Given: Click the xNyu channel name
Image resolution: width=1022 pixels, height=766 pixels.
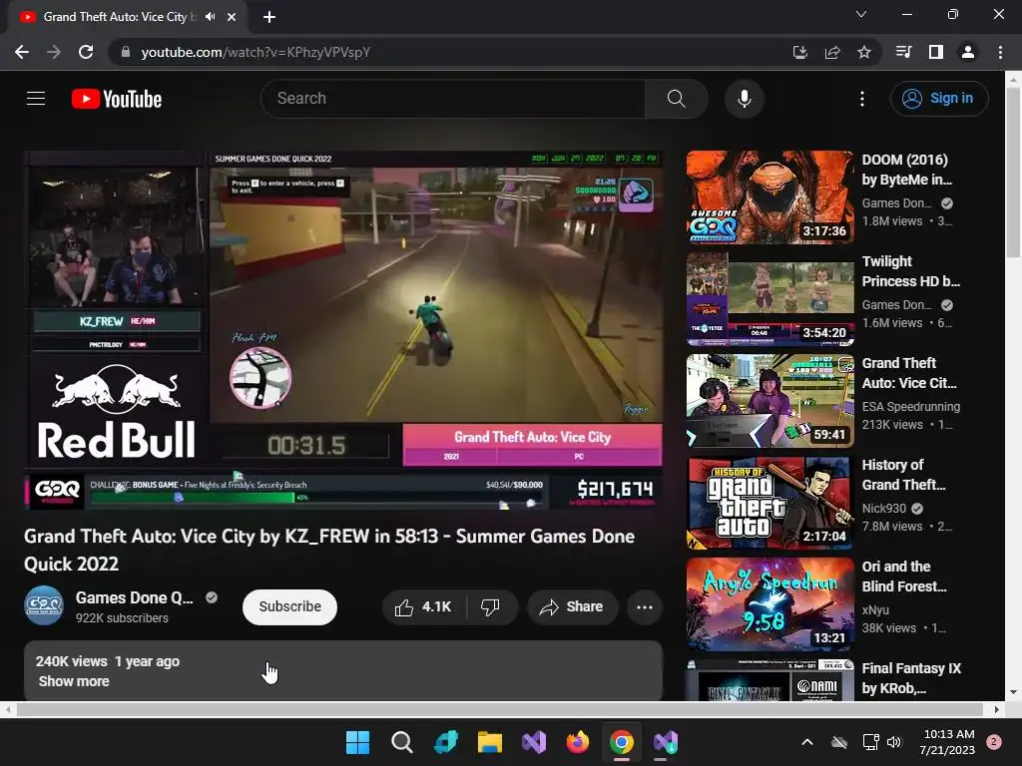Looking at the screenshot, I should [x=875, y=610].
